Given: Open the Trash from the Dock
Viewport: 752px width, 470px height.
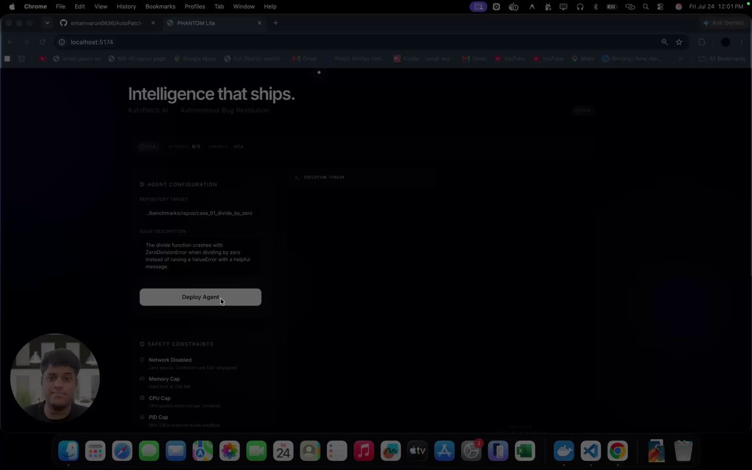Looking at the screenshot, I should (x=683, y=451).
